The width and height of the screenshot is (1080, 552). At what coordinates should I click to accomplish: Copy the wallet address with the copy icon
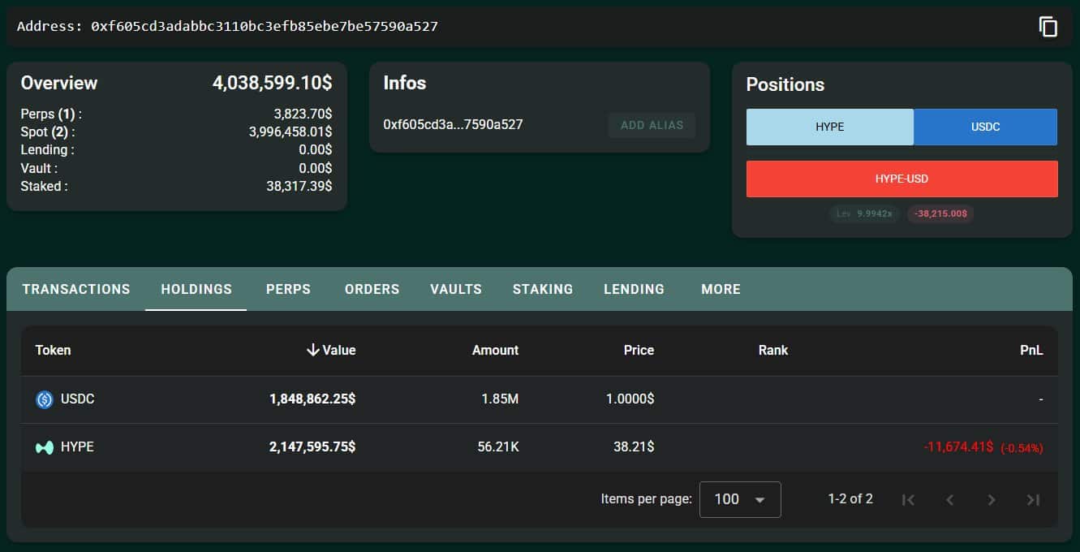click(x=1048, y=27)
